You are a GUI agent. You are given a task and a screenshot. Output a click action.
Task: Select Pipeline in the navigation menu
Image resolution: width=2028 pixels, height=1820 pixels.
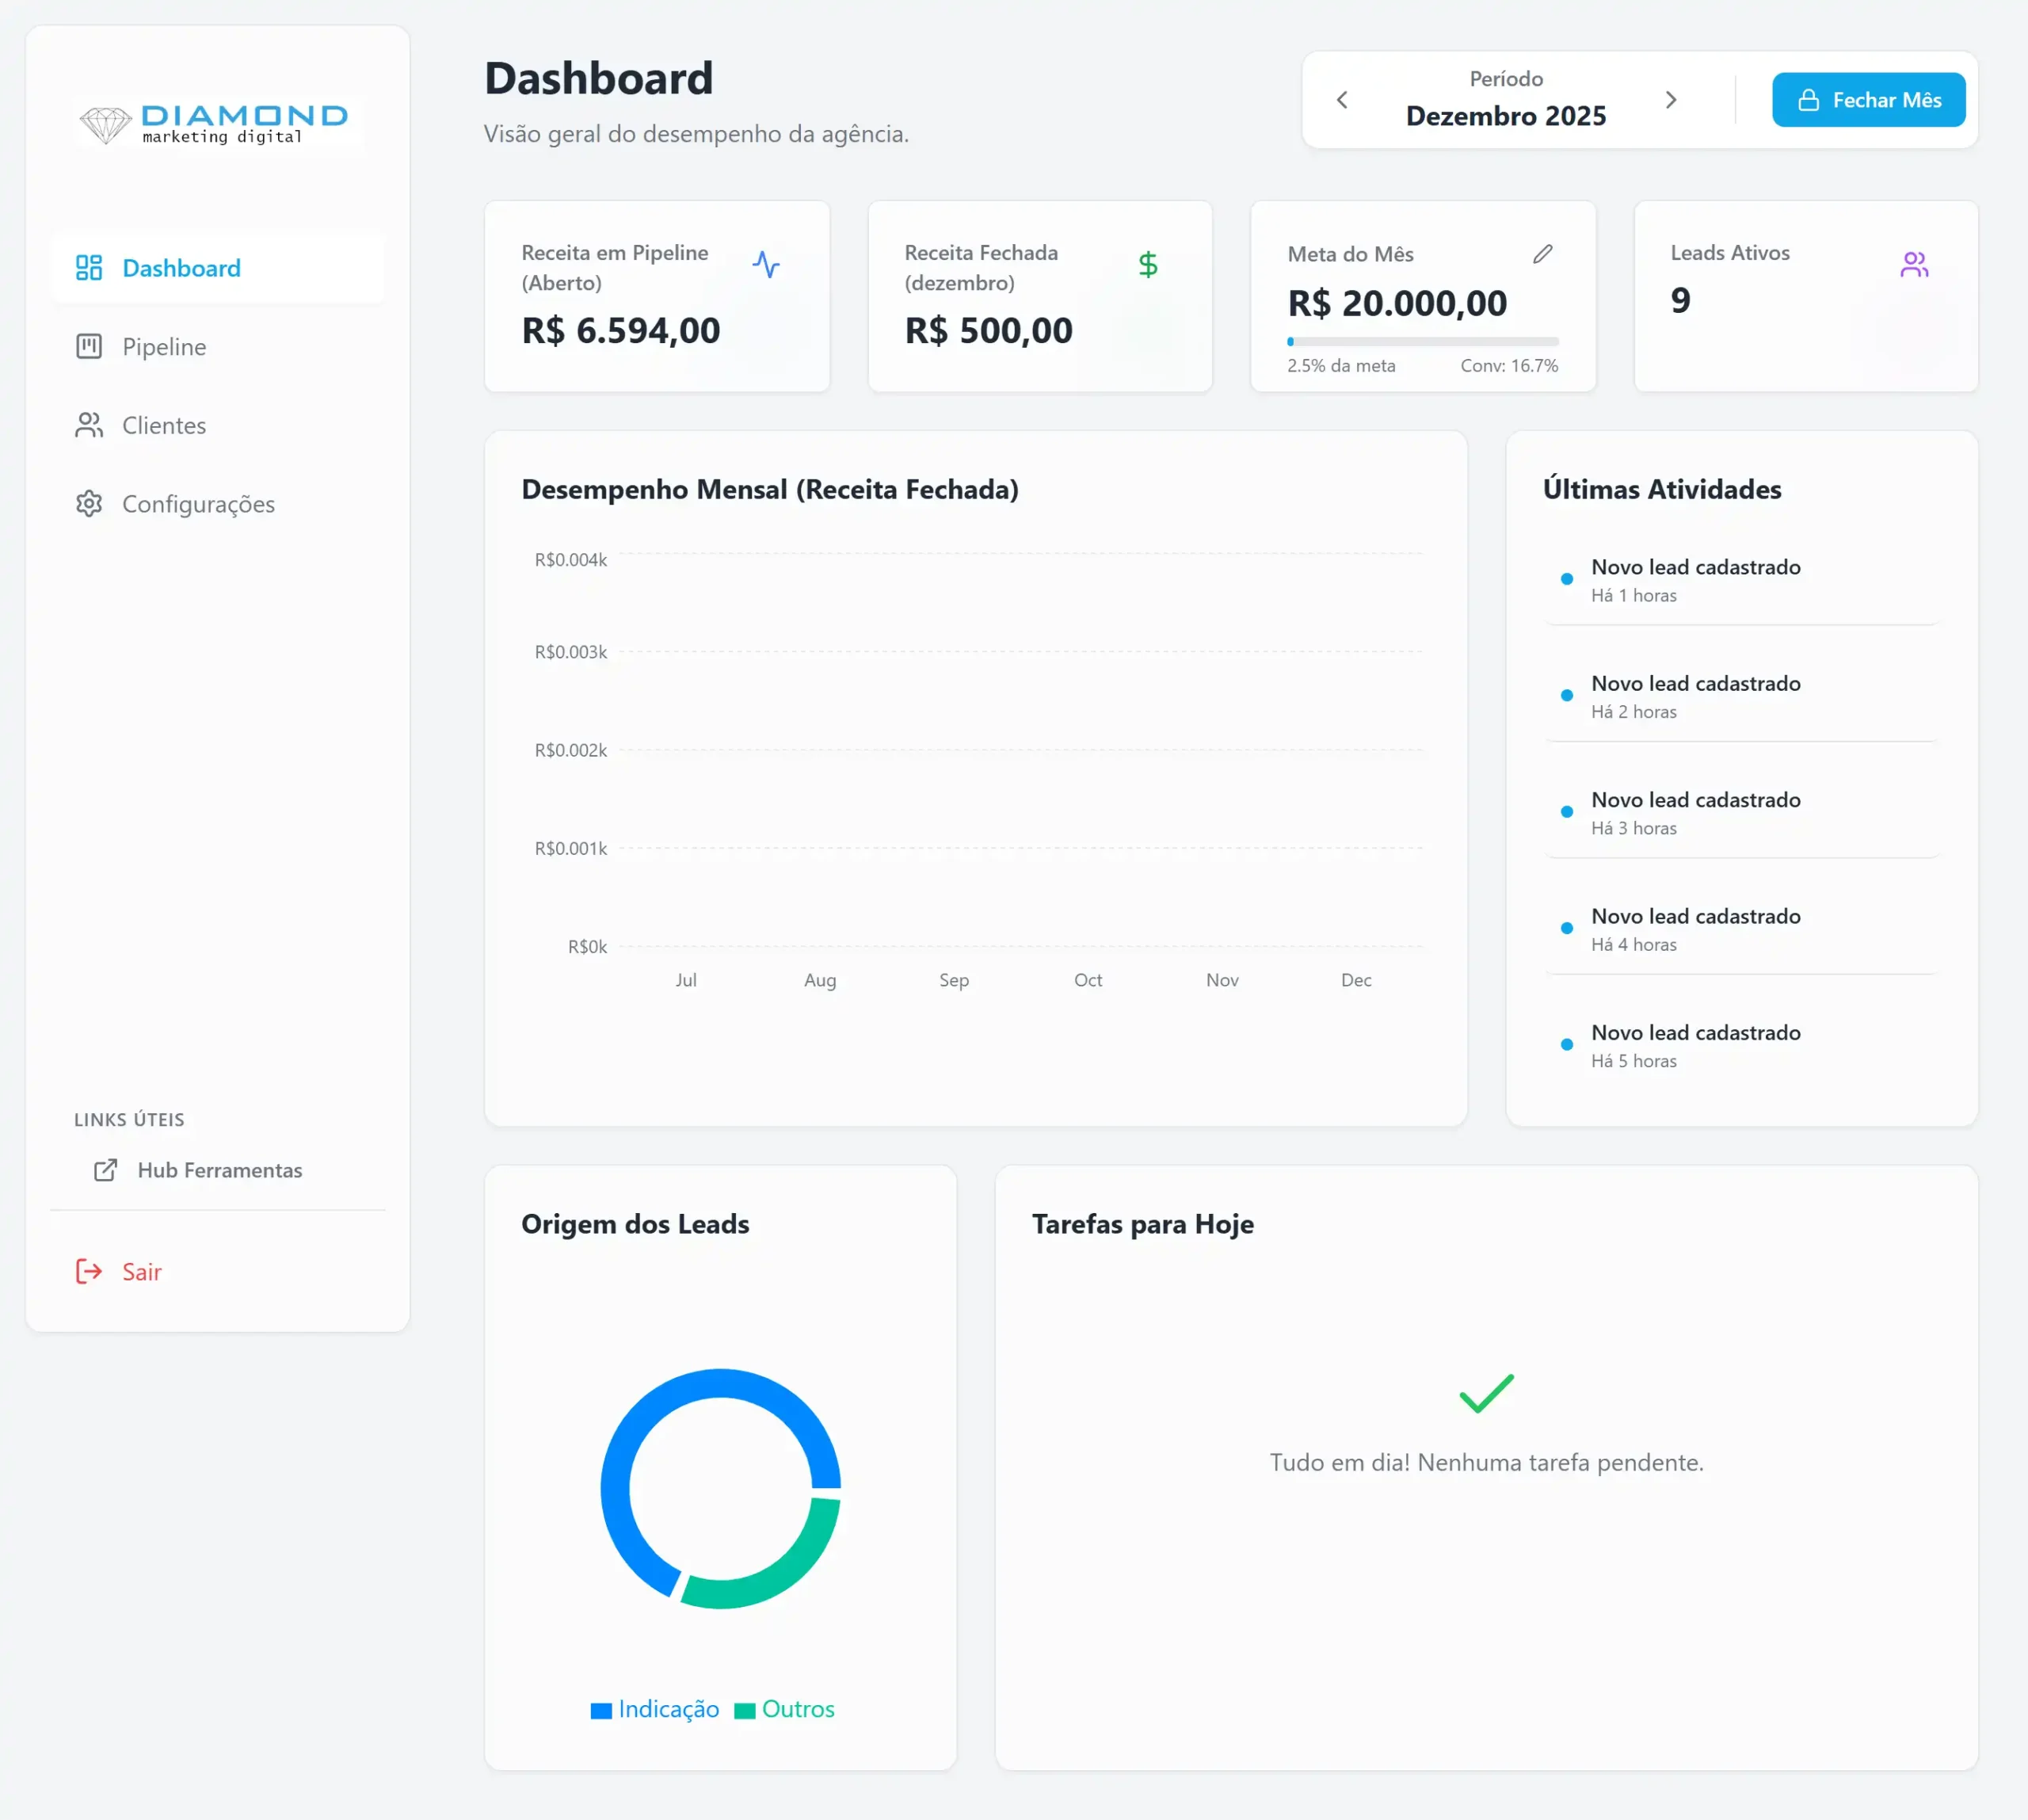(163, 346)
